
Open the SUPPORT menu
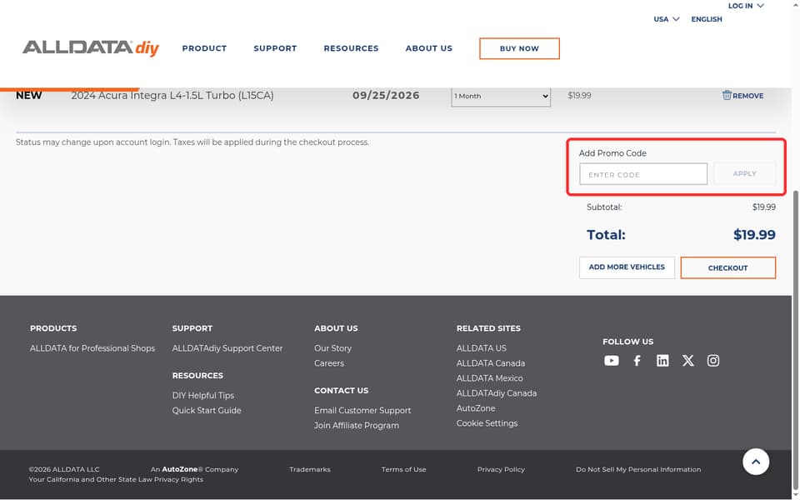pos(275,48)
